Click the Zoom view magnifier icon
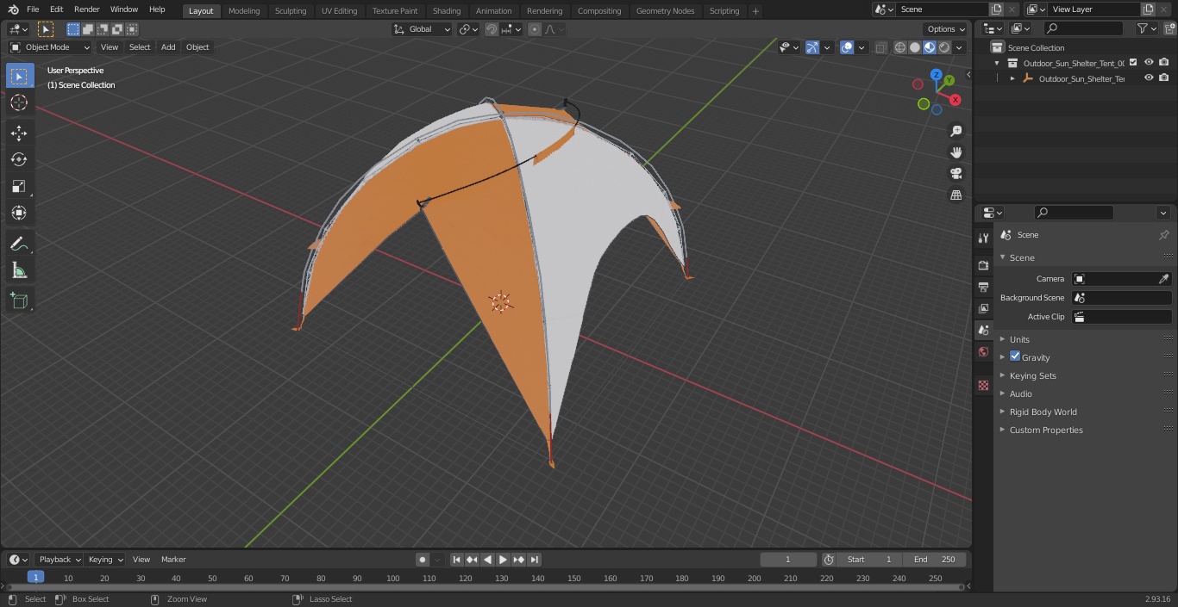The image size is (1178, 607). pos(956,131)
